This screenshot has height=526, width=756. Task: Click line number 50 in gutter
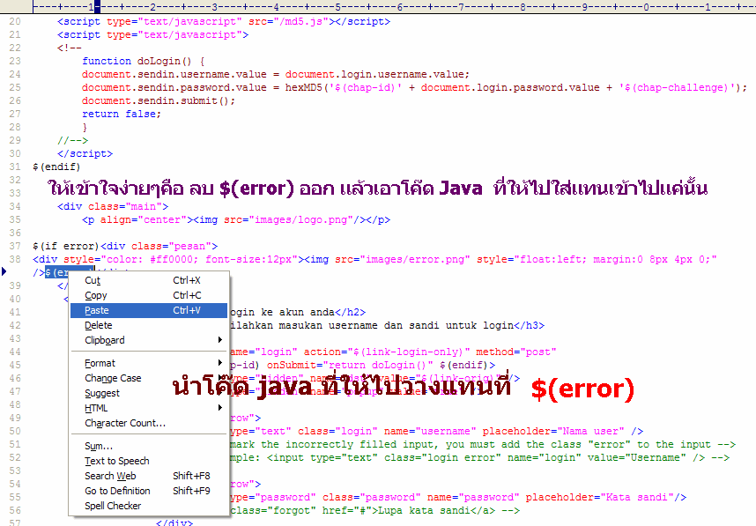pos(15,431)
